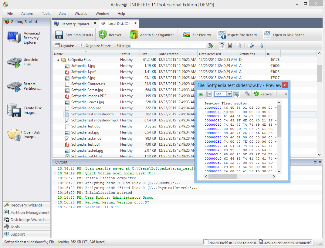Open the Actions menu
Image resolution: width=325 pixels, height=248 pixels.
(27, 14)
